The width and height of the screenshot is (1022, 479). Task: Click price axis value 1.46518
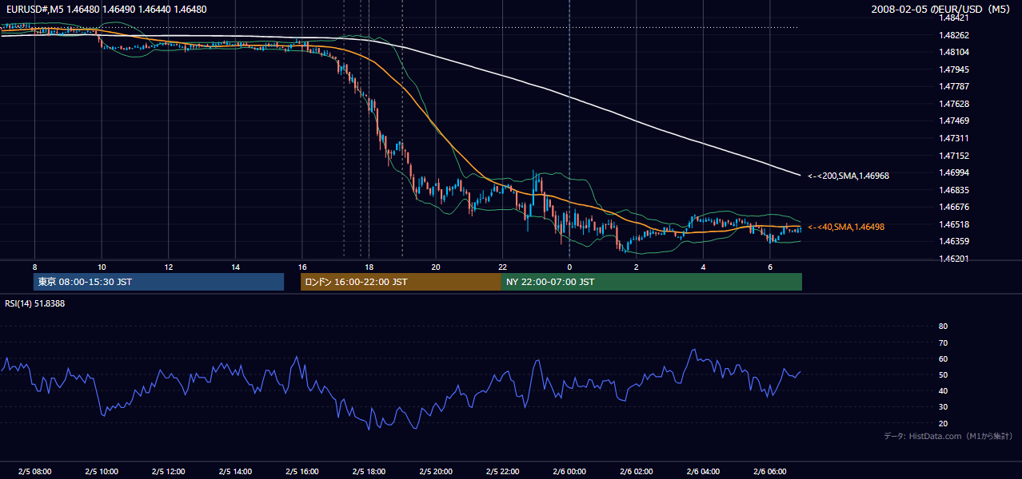click(954, 224)
